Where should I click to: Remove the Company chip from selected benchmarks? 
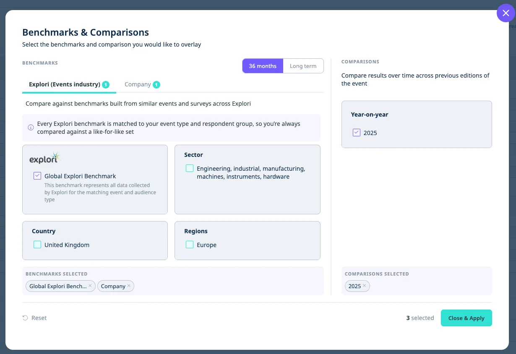tap(129, 286)
